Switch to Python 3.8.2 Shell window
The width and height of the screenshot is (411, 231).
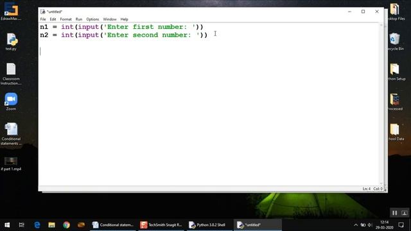[209, 225]
